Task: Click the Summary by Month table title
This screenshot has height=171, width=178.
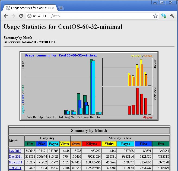Action: 89,131
